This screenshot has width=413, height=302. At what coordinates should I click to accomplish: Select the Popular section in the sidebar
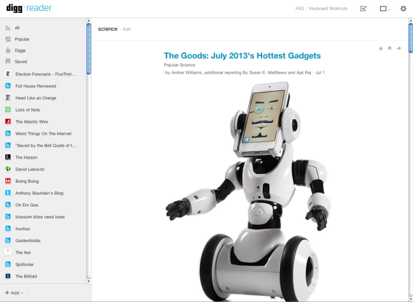click(22, 39)
